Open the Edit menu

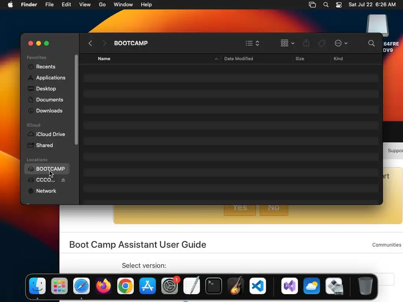[x=66, y=5]
